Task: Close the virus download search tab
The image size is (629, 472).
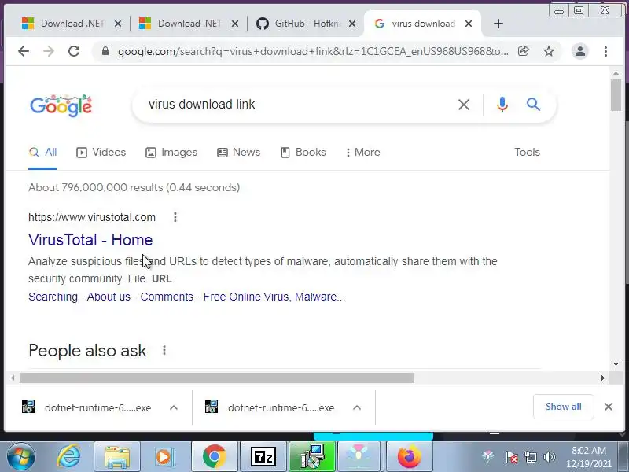Action: point(468,24)
